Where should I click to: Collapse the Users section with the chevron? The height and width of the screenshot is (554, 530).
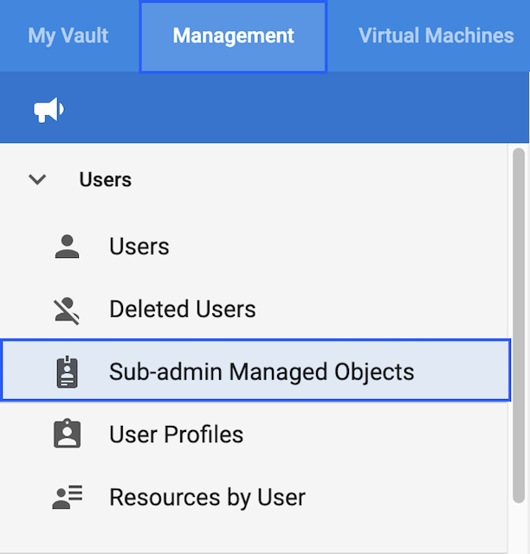coord(37,180)
